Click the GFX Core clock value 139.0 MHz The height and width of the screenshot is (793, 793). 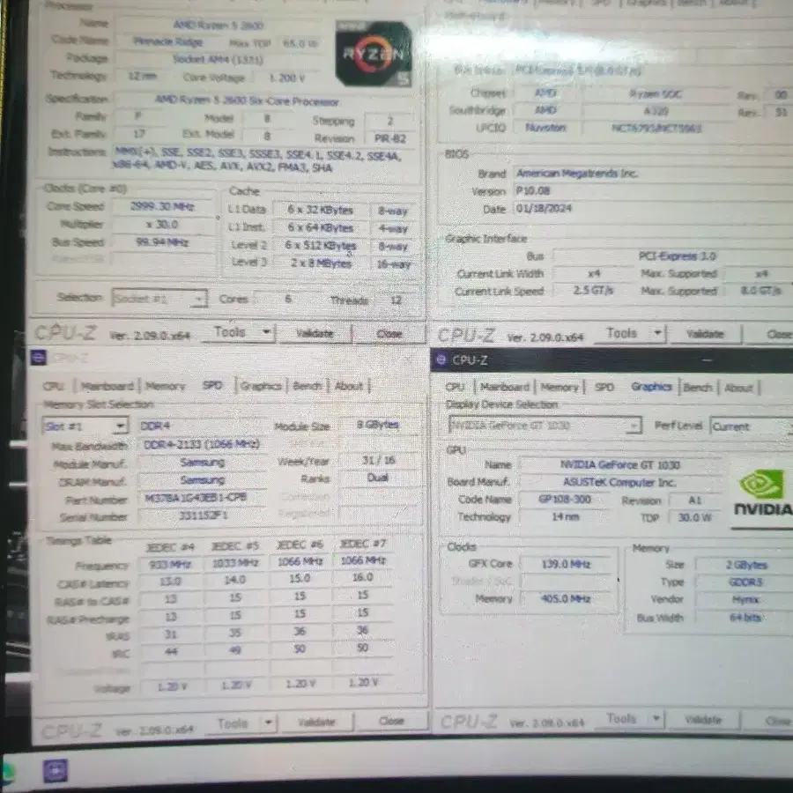(566, 564)
